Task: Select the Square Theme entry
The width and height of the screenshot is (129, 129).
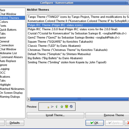Action: (x=78, y=42)
